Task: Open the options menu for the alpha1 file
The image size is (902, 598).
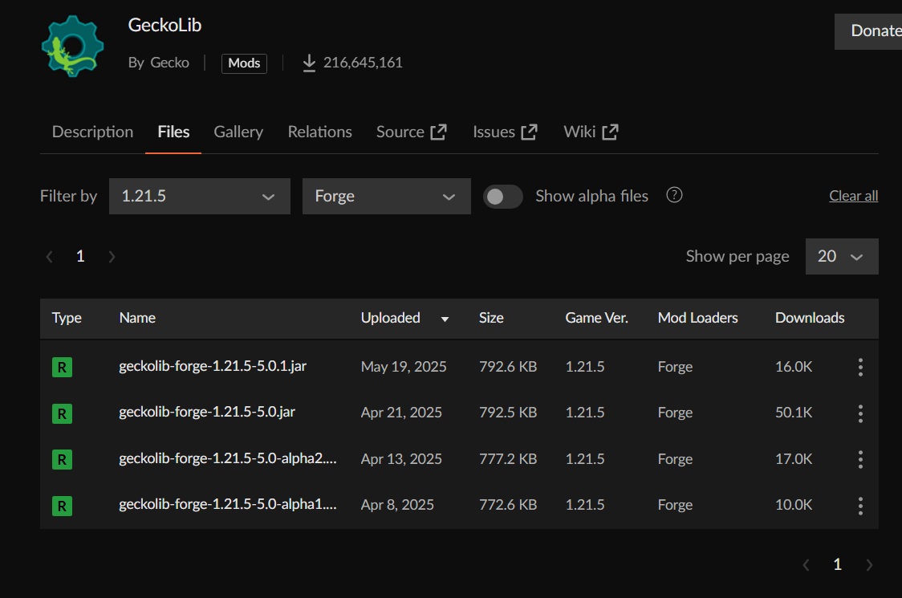Action: pos(860,506)
